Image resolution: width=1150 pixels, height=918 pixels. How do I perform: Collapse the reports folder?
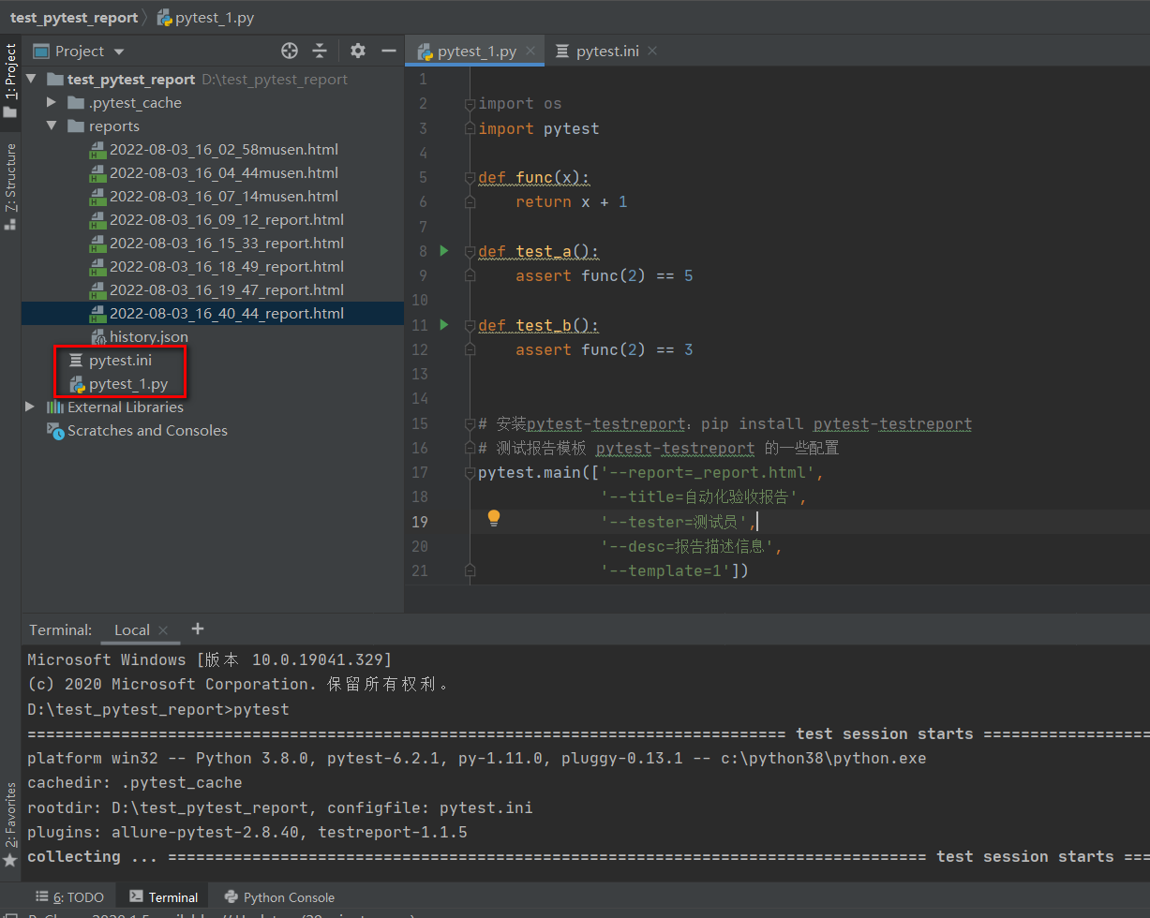[52, 126]
